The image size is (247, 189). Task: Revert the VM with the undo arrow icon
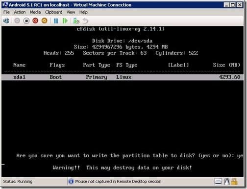click(x=85, y=21)
